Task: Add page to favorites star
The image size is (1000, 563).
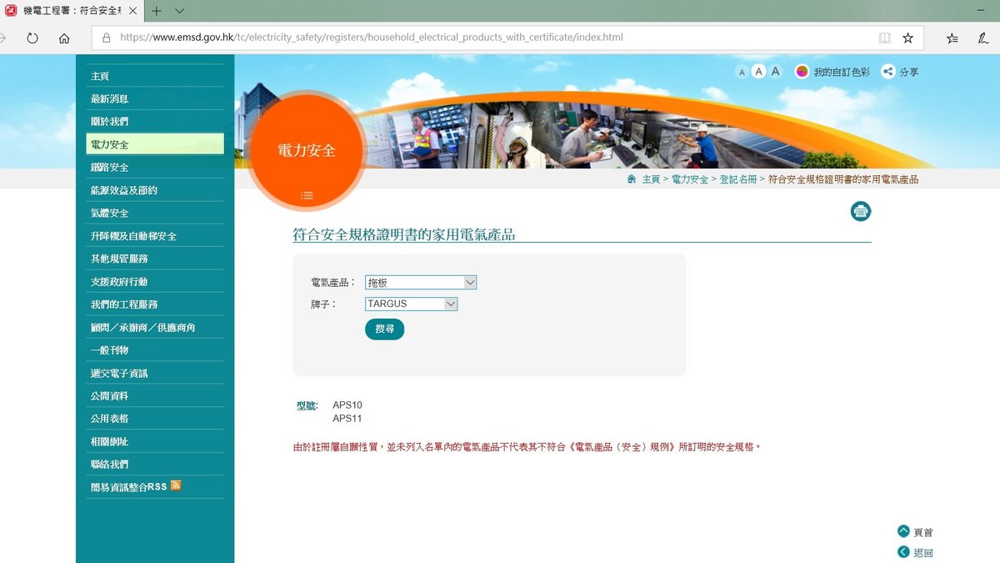Action: 908,38
